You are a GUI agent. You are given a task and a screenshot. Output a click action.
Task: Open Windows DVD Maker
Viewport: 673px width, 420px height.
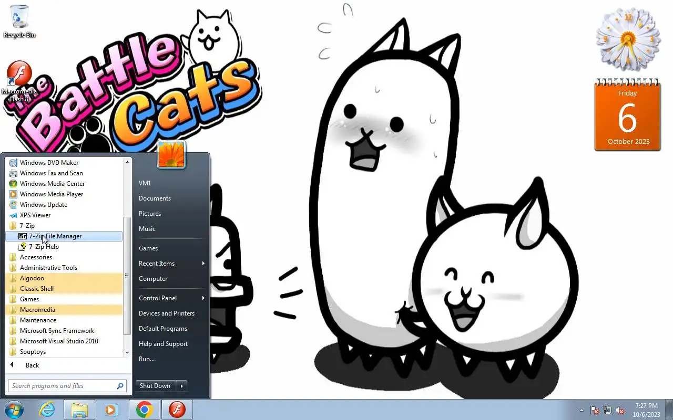pyautogui.click(x=64, y=163)
